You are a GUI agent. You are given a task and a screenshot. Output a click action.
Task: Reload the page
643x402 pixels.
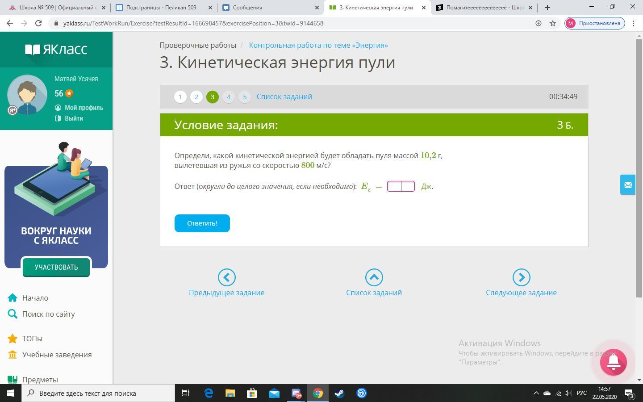point(38,23)
